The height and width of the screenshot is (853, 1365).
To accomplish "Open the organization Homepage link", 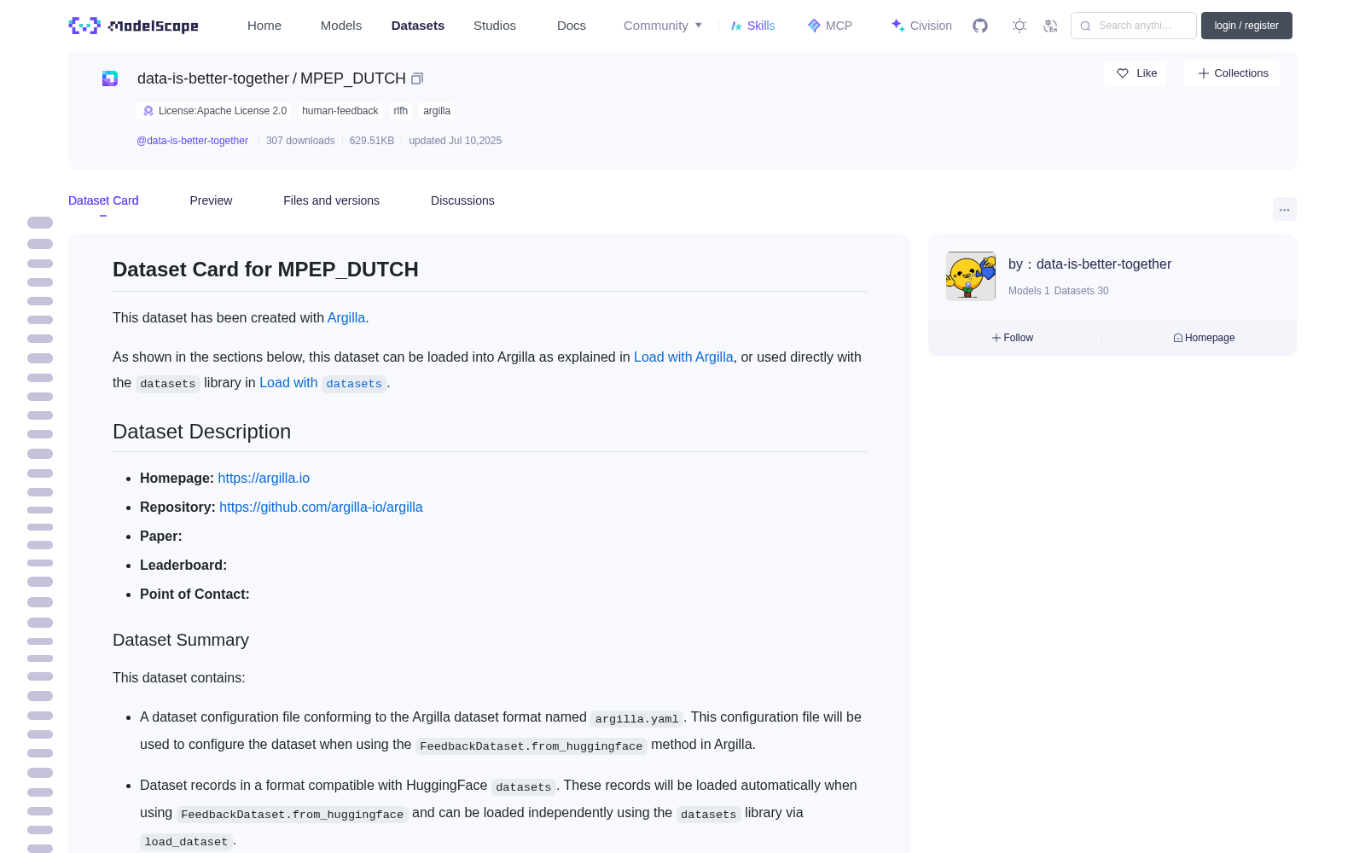I will point(1204,338).
